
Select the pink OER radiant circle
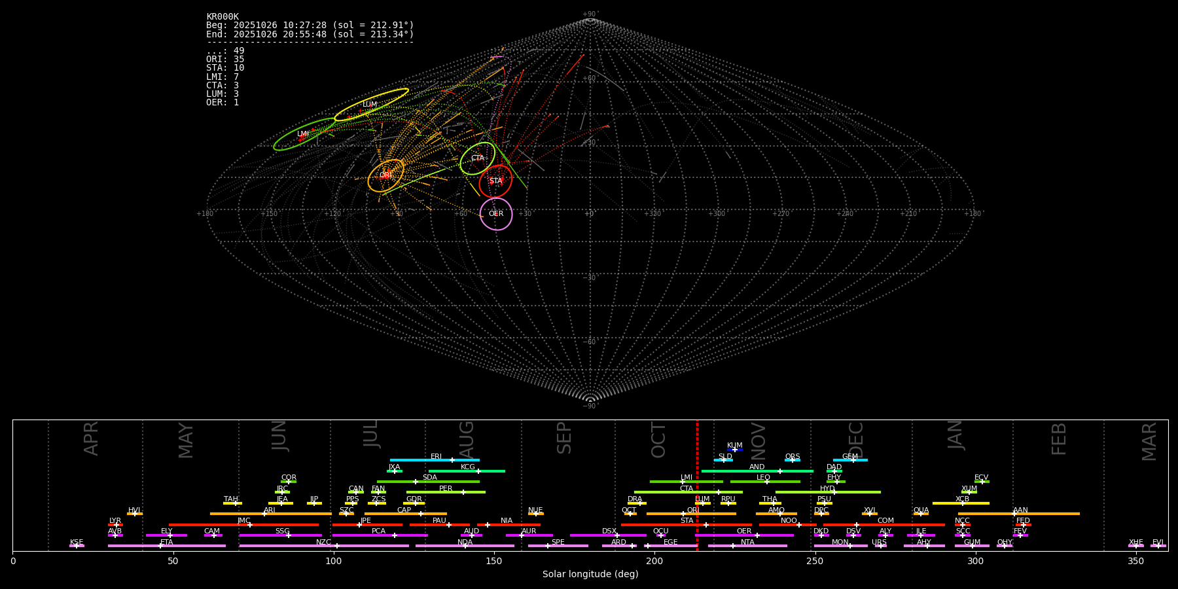pos(496,214)
